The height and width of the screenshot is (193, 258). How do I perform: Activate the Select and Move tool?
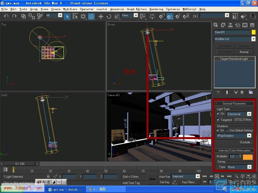[x=101, y=16]
